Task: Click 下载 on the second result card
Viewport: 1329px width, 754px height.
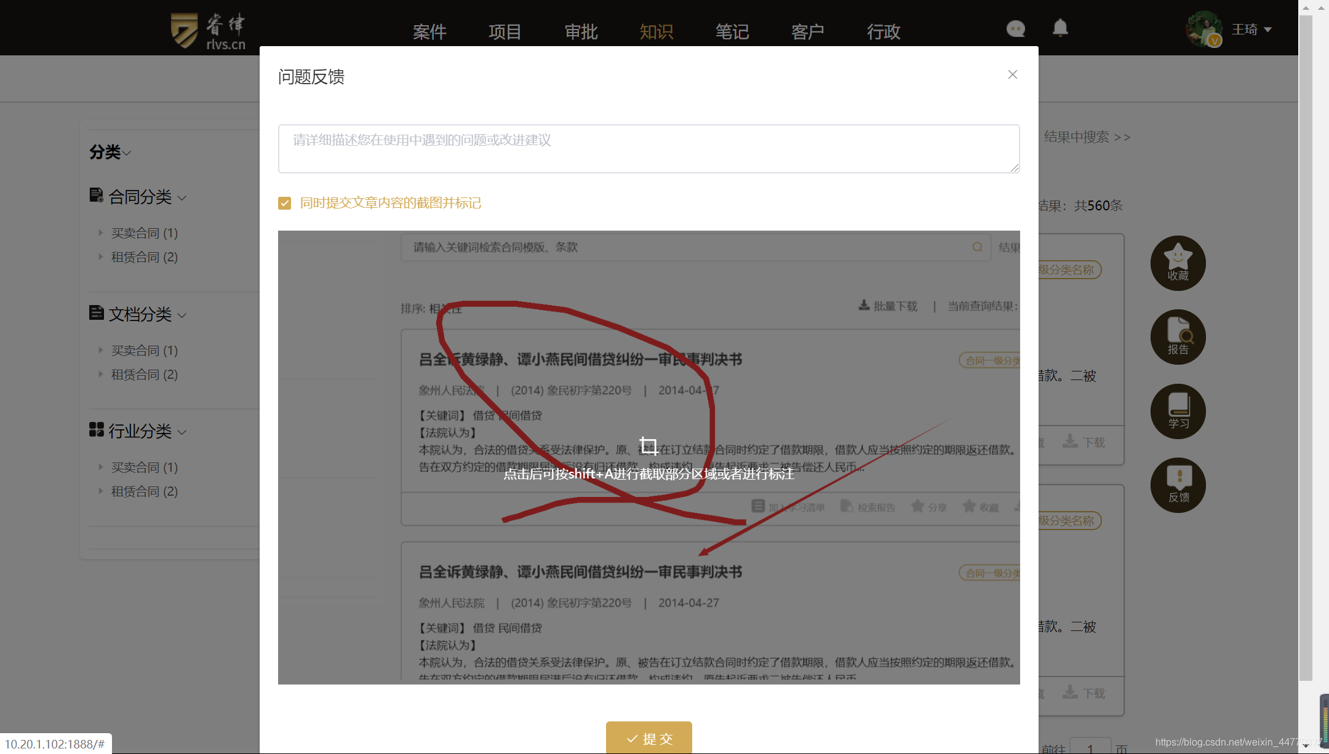Action: pyautogui.click(x=1084, y=693)
